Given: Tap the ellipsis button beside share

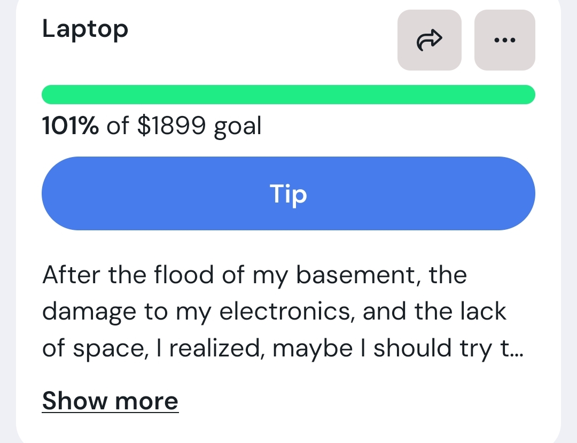Looking at the screenshot, I should pos(504,40).
